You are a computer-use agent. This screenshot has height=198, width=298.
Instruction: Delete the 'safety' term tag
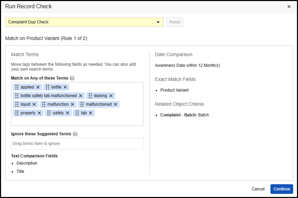[68, 113]
